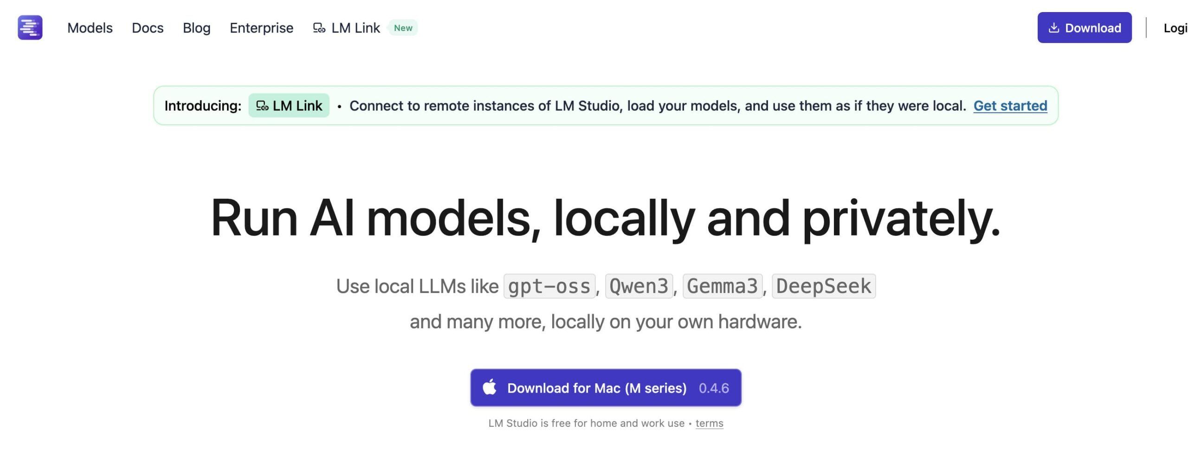The image size is (1188, 457).
Task: Click the 'Connect to remote instances' banner text
Action: point(658,106)
